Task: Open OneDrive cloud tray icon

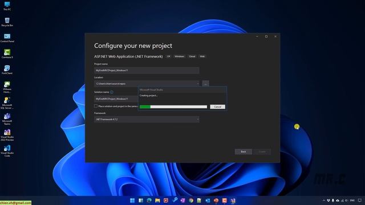Action: (x=338, y=200)
